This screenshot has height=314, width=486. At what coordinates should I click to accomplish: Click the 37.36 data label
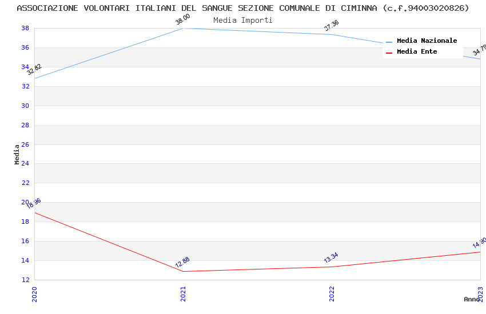coord(331,25)
